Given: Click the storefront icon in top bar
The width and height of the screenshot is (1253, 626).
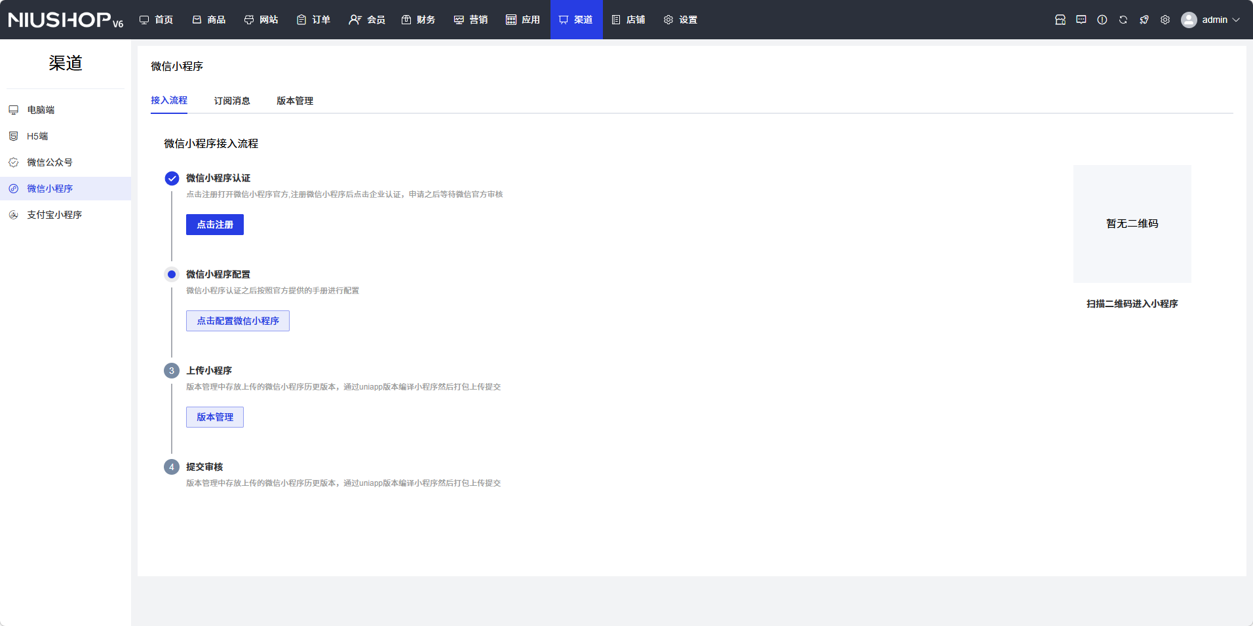Looking at the screenshot, I should [x=1060, y=20].
